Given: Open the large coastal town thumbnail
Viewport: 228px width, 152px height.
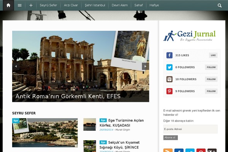Looking at the screenshot, I should coord(45,133).
